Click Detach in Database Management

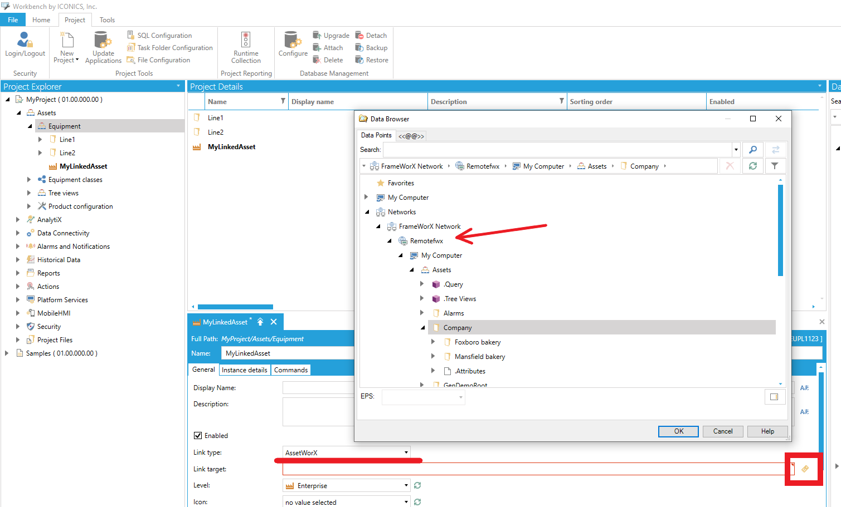[371, 35]
